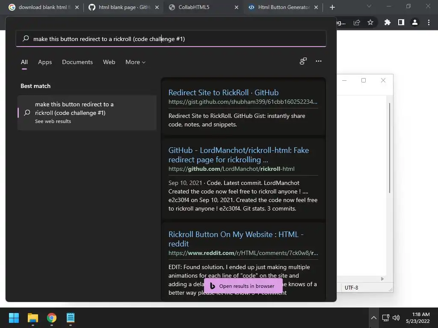Click the Notepad window vertical scrollbar

389,148
